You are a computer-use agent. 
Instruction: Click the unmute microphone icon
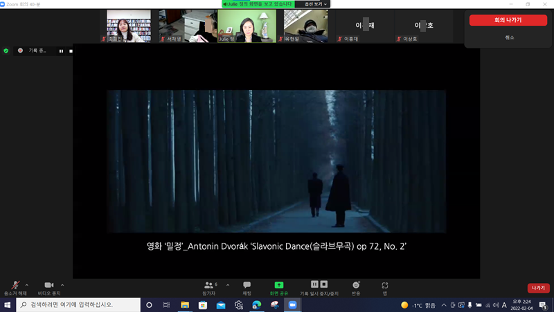15,285
